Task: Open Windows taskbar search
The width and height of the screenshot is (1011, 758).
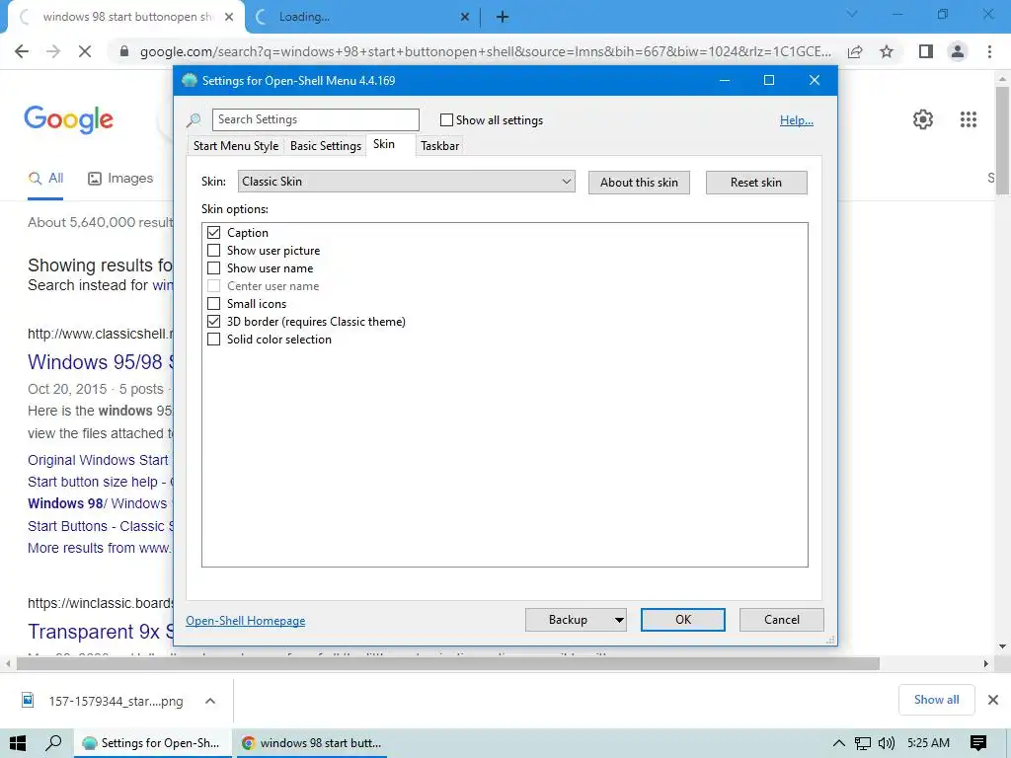Action: tap(53, 743)
